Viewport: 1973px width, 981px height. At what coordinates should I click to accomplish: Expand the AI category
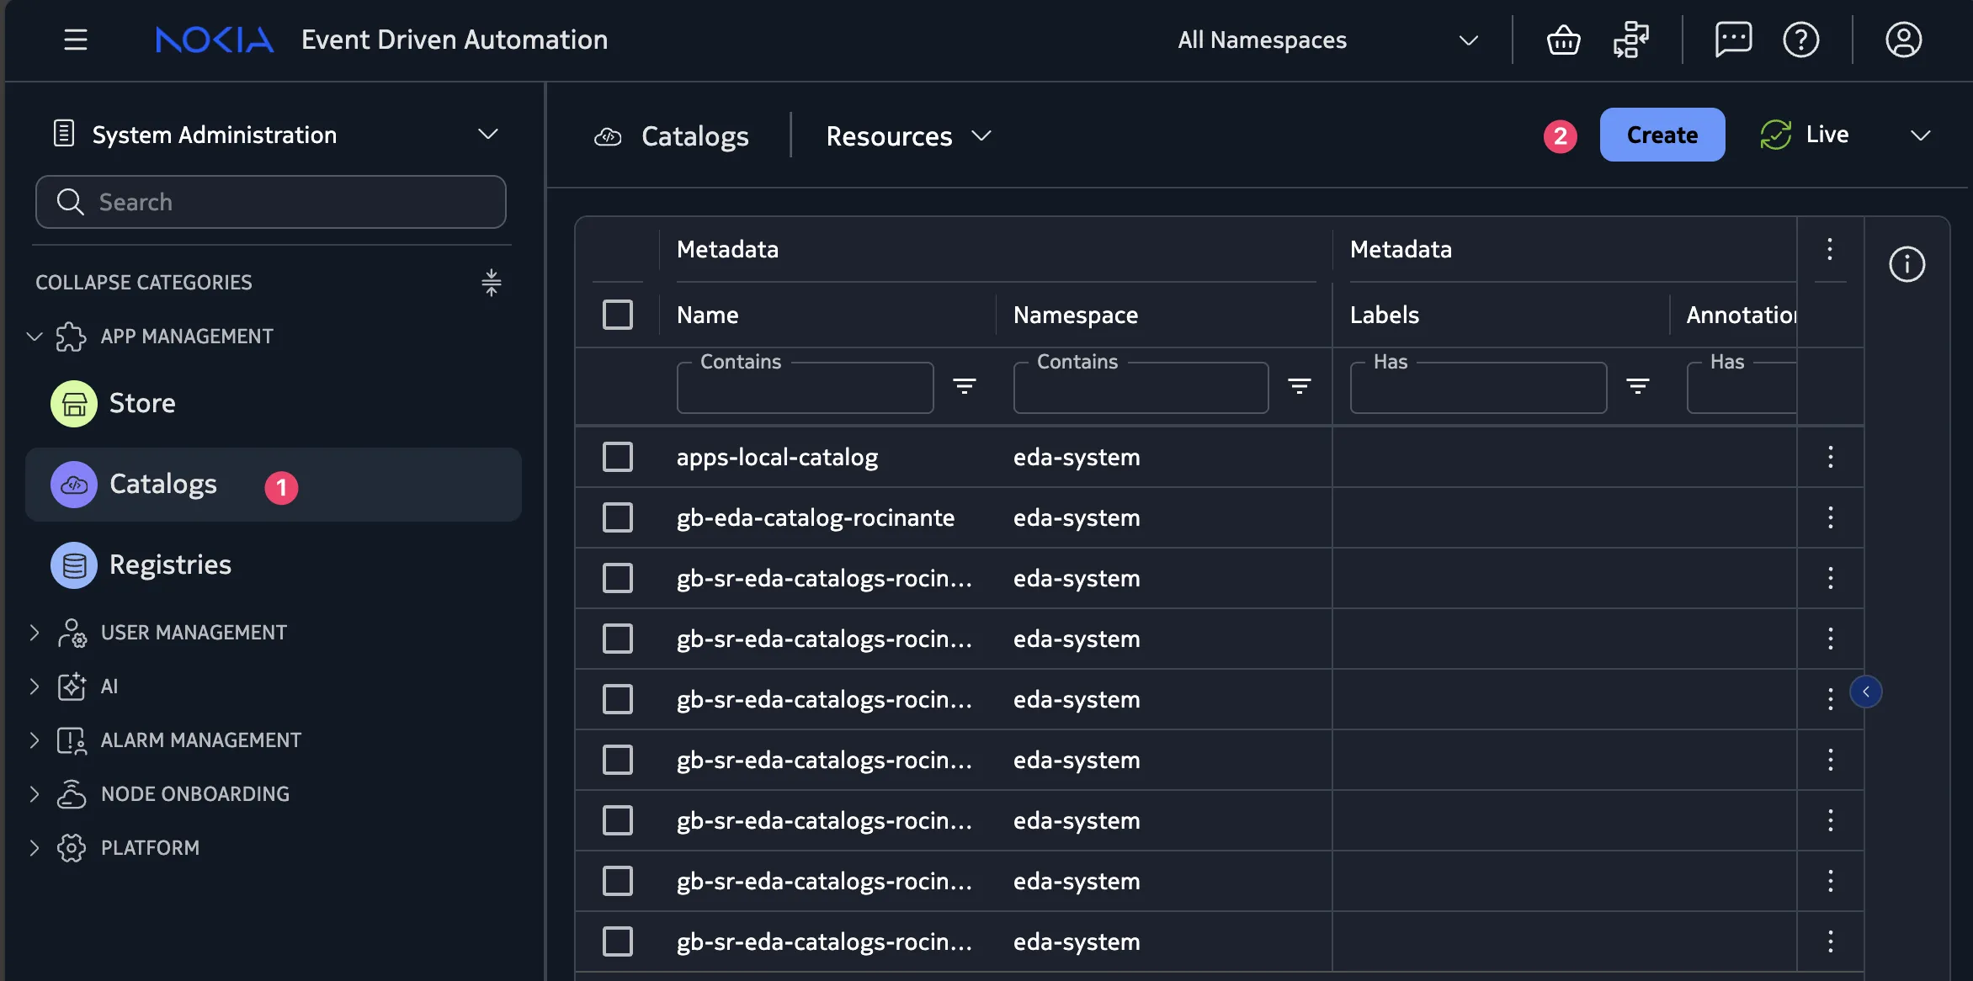pyautogui.click(x=35, y=687)
